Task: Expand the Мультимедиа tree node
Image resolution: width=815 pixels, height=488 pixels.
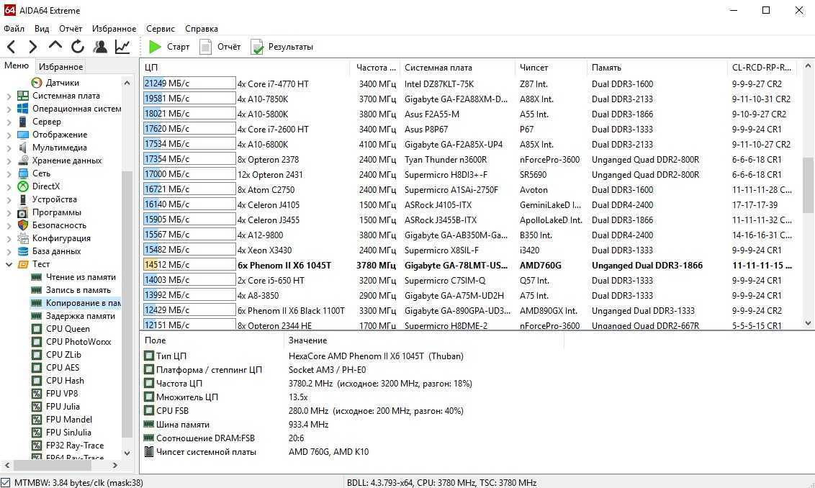Action: [x=9, y=148]
